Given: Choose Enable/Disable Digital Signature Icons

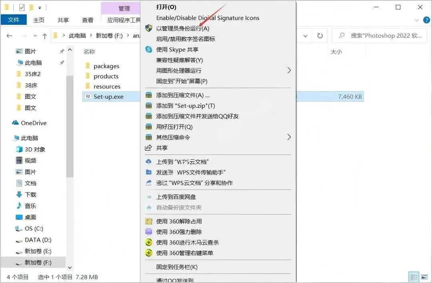Looking at the screenshot, I should tap(208, 18).
